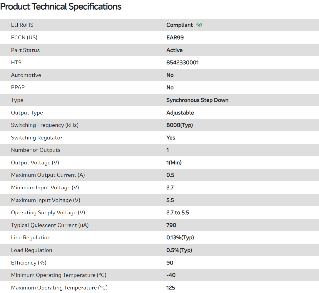Screen dimensions: 319x293
Task: Click the 2.7 to 5.5 supply voltage value
Action: coord(178,213)
